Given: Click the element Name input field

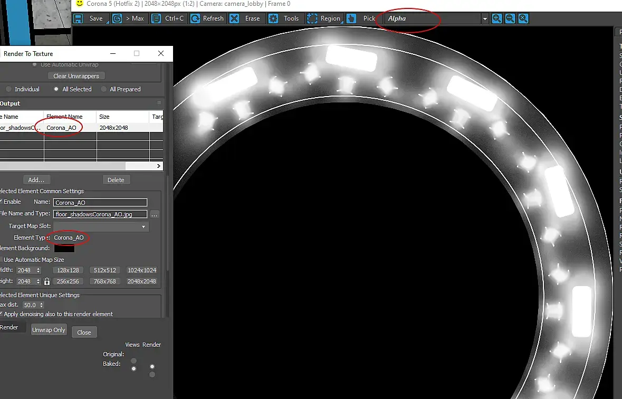Looking at the screenshot, I should 100,203.
